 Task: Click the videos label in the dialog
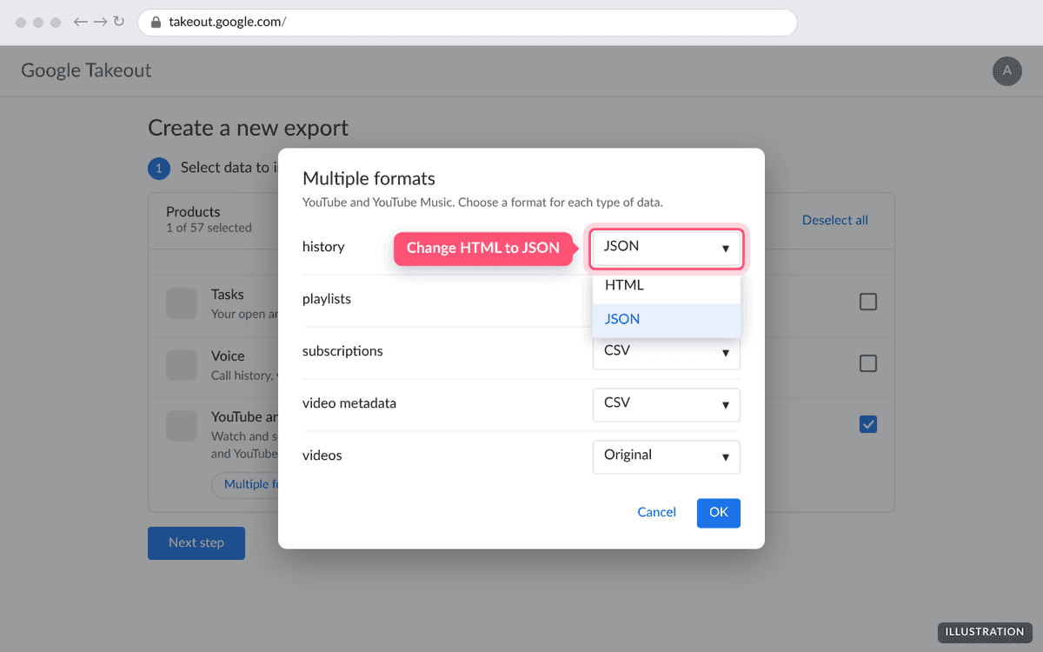pyautogui.click(x=322, y=456)
